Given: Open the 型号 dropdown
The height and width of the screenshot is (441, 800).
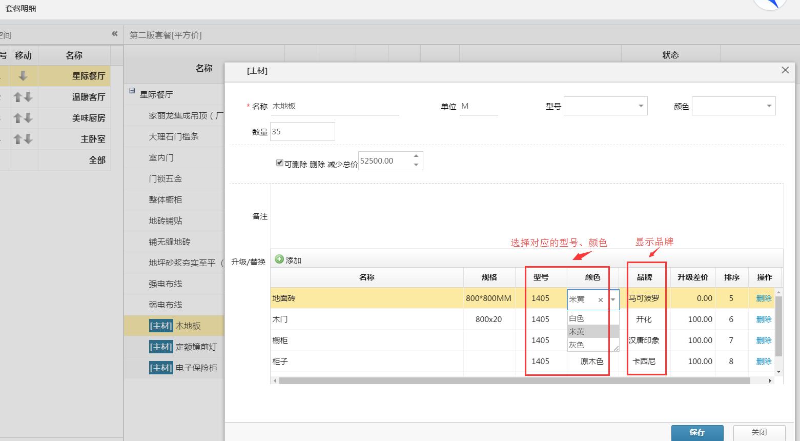Looking at the screenshot, I should click(640, 106).
